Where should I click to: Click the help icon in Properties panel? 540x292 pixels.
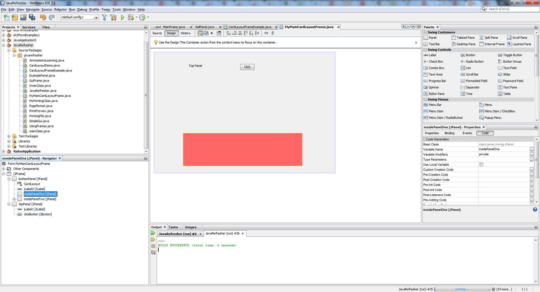(x=535, y=209)
